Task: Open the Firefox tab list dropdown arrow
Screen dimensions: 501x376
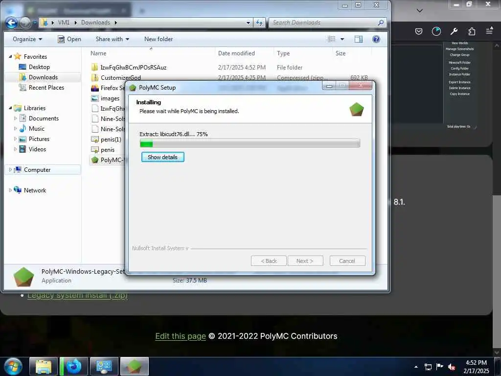Action: click(x=420, y=11)
